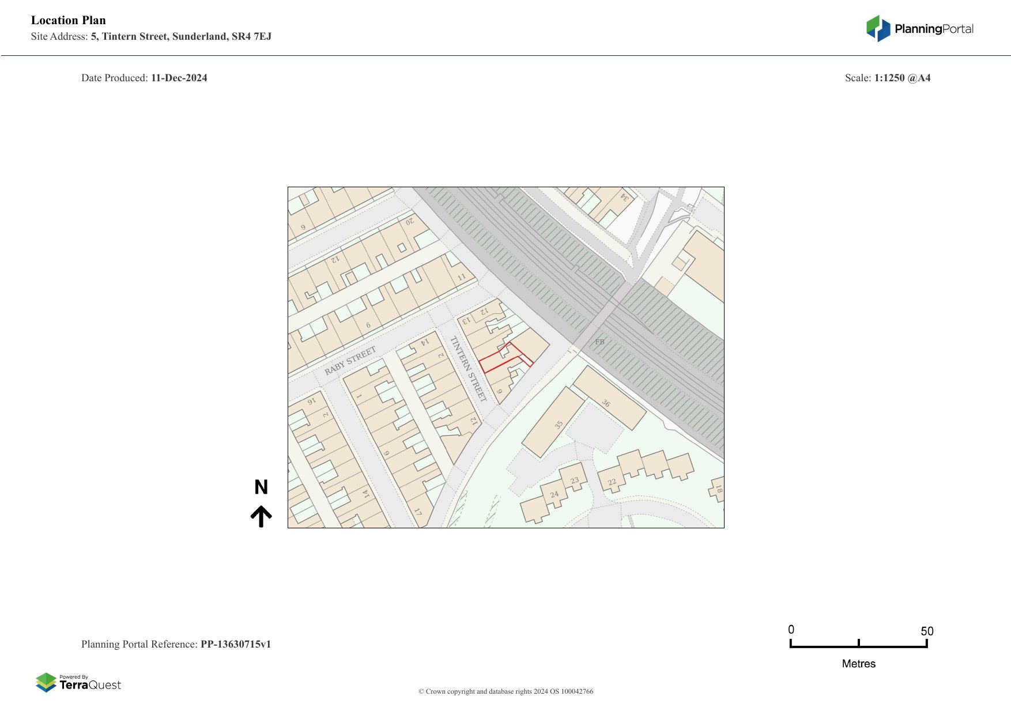Click building number 35 on map
1011x715 pixels.
(x=559, y=425)
